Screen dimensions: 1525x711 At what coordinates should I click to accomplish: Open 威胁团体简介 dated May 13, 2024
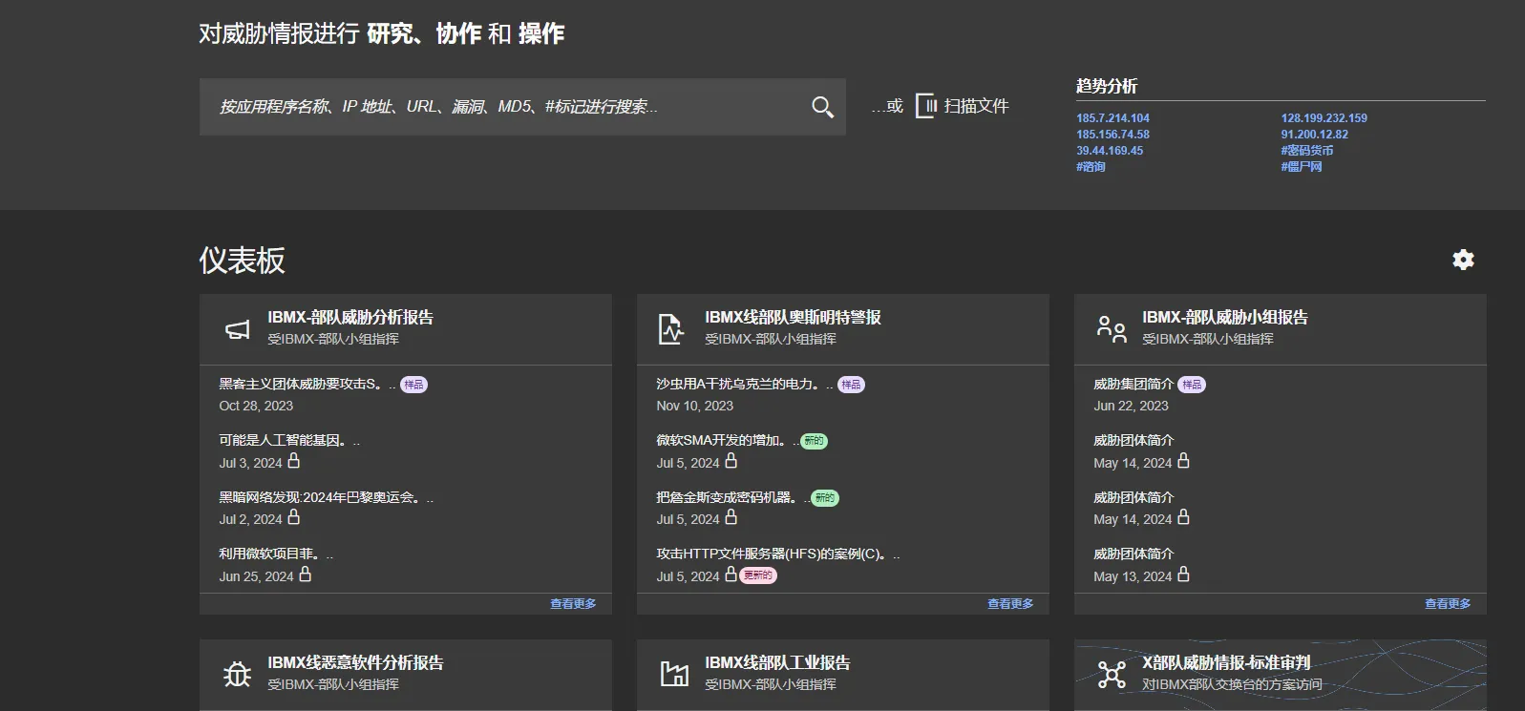(x=1133, y=554)
